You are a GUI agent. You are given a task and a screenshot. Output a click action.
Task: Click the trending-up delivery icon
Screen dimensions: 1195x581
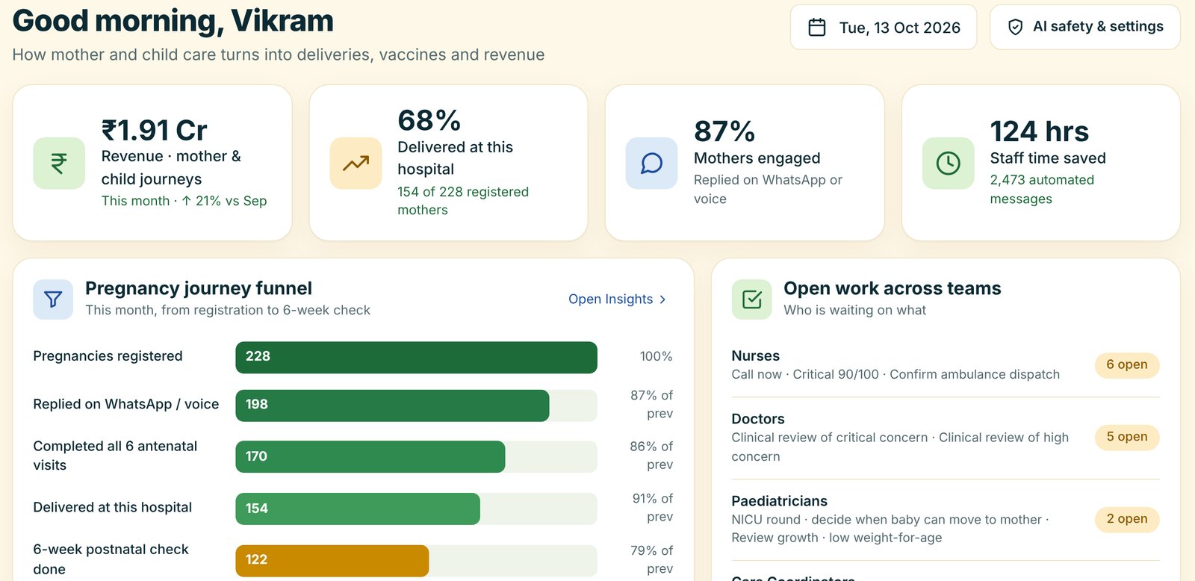pos(356,163)
